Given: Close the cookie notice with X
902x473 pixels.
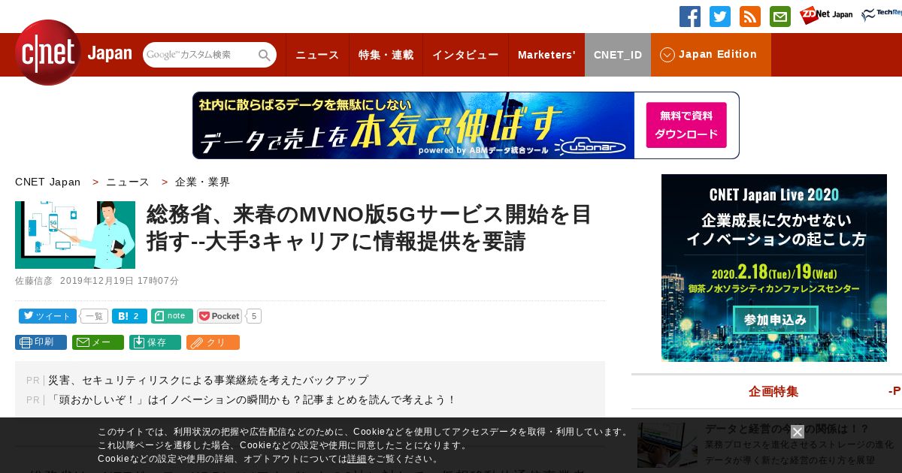Looking at the screenshot, I should 798,432.
